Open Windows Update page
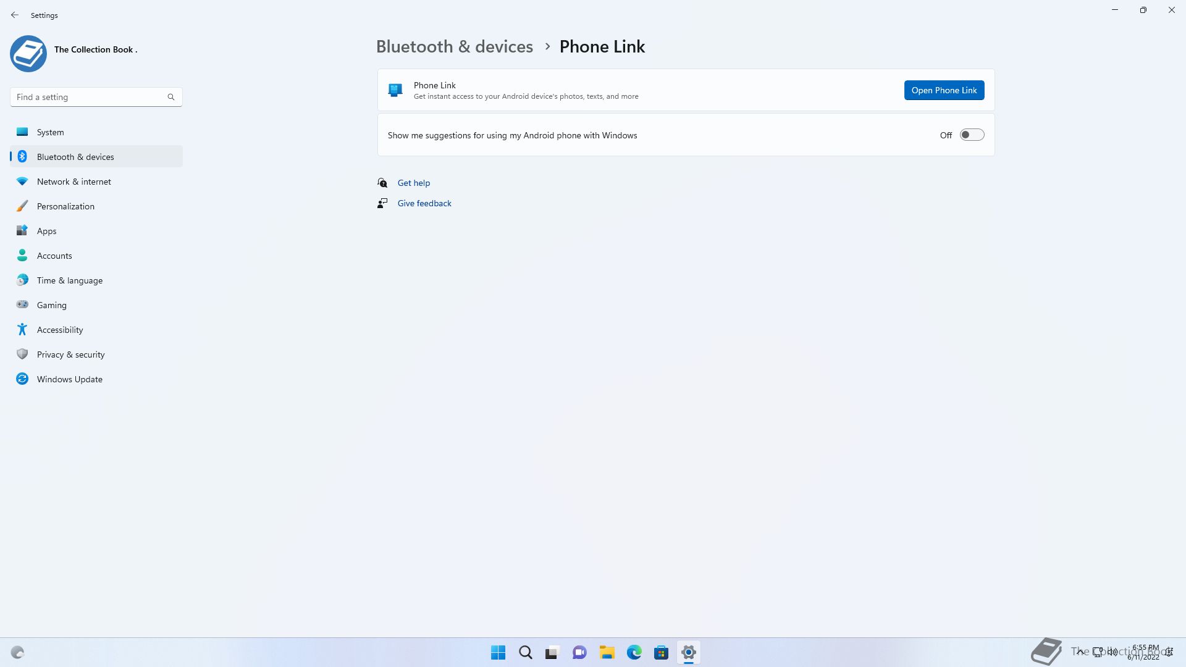This screenshot has height=667, width=1186. (69, 379)
